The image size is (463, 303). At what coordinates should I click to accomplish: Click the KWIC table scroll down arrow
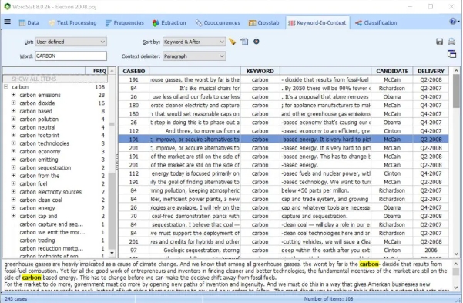[x=456, y=254]
